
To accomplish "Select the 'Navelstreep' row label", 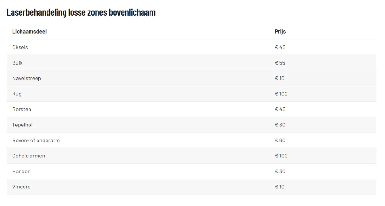I will (x=27, y=78).
